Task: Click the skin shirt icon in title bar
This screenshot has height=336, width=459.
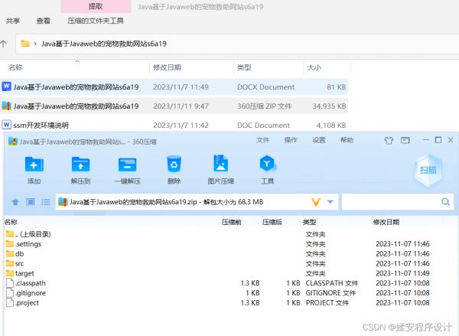Action: [x=389, y=141]
